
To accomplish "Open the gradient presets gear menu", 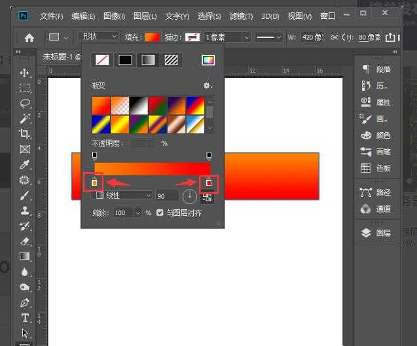I will 208,86.
